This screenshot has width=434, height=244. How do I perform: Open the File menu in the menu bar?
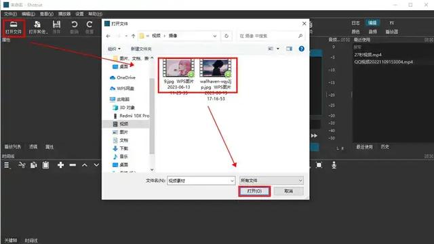[10, 14]
